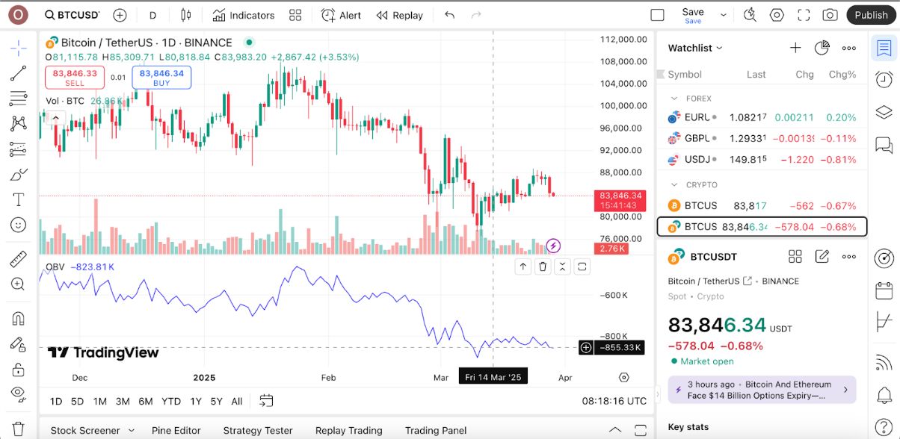Open the date range calendar icon
Viewport: 900px width, 439px height.
click(266, 401)
